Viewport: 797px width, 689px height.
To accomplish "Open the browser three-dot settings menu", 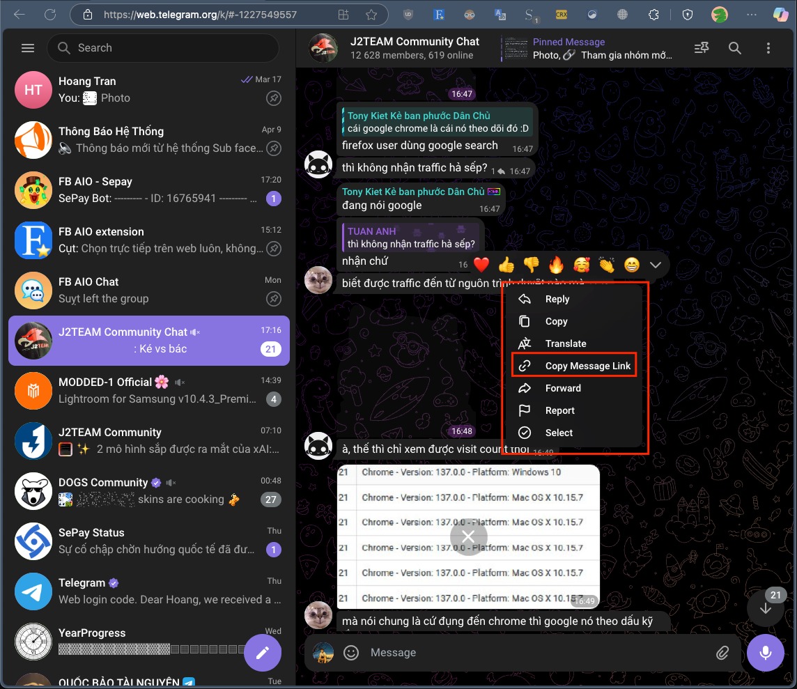I will click(752, 15).
